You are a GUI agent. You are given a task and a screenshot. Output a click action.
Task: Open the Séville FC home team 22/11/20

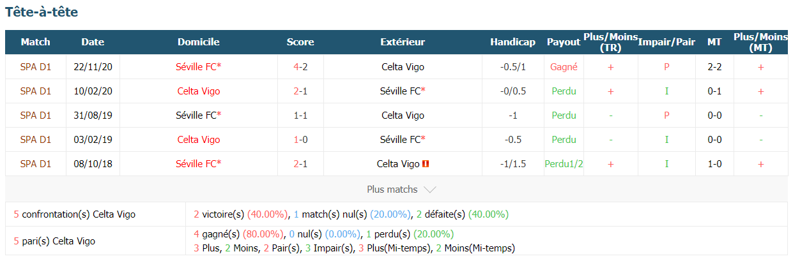[199, 66]
